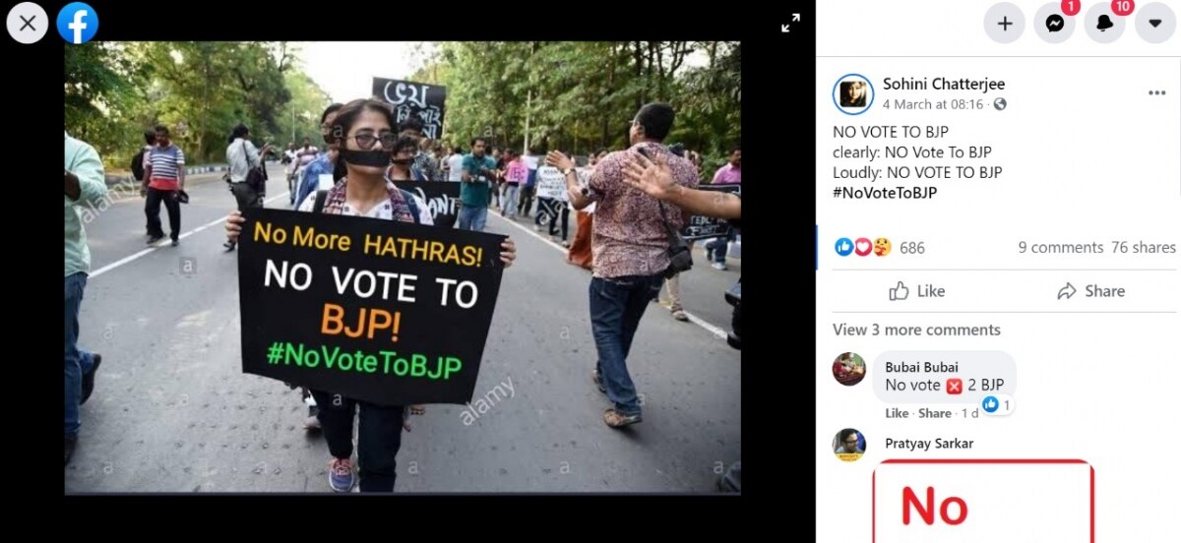Open post options three-dots menu

click(x=1156, y=93)
